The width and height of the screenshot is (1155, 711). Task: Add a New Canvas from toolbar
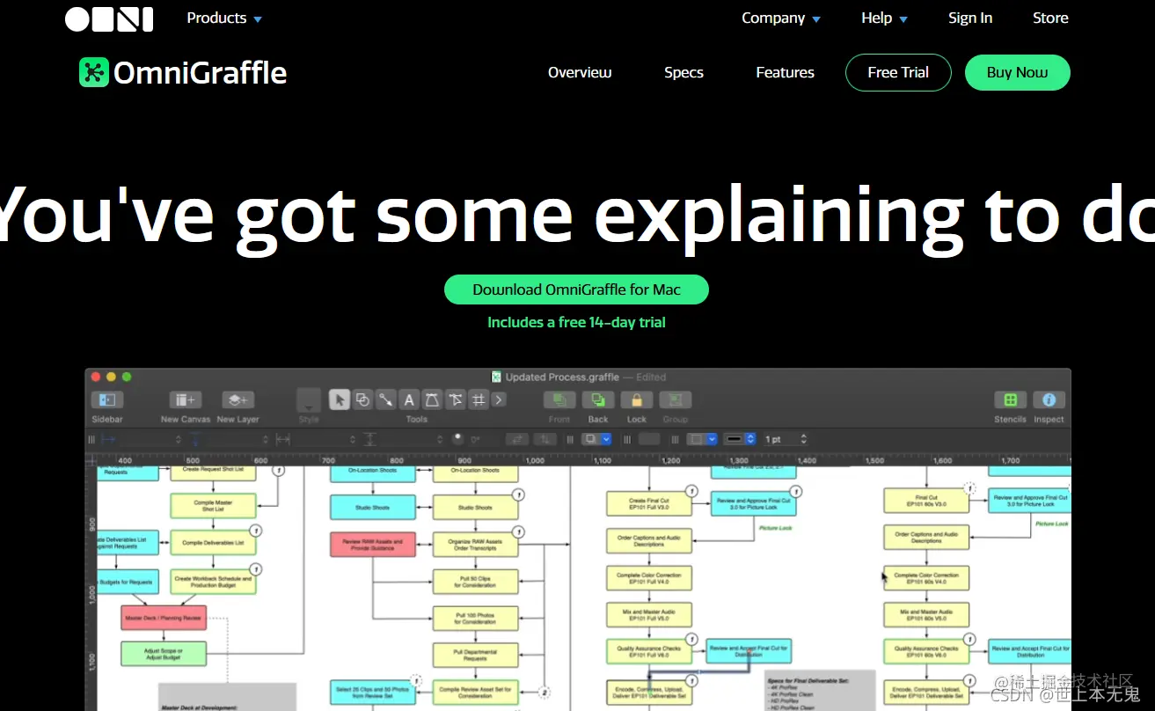coord(186,399)
